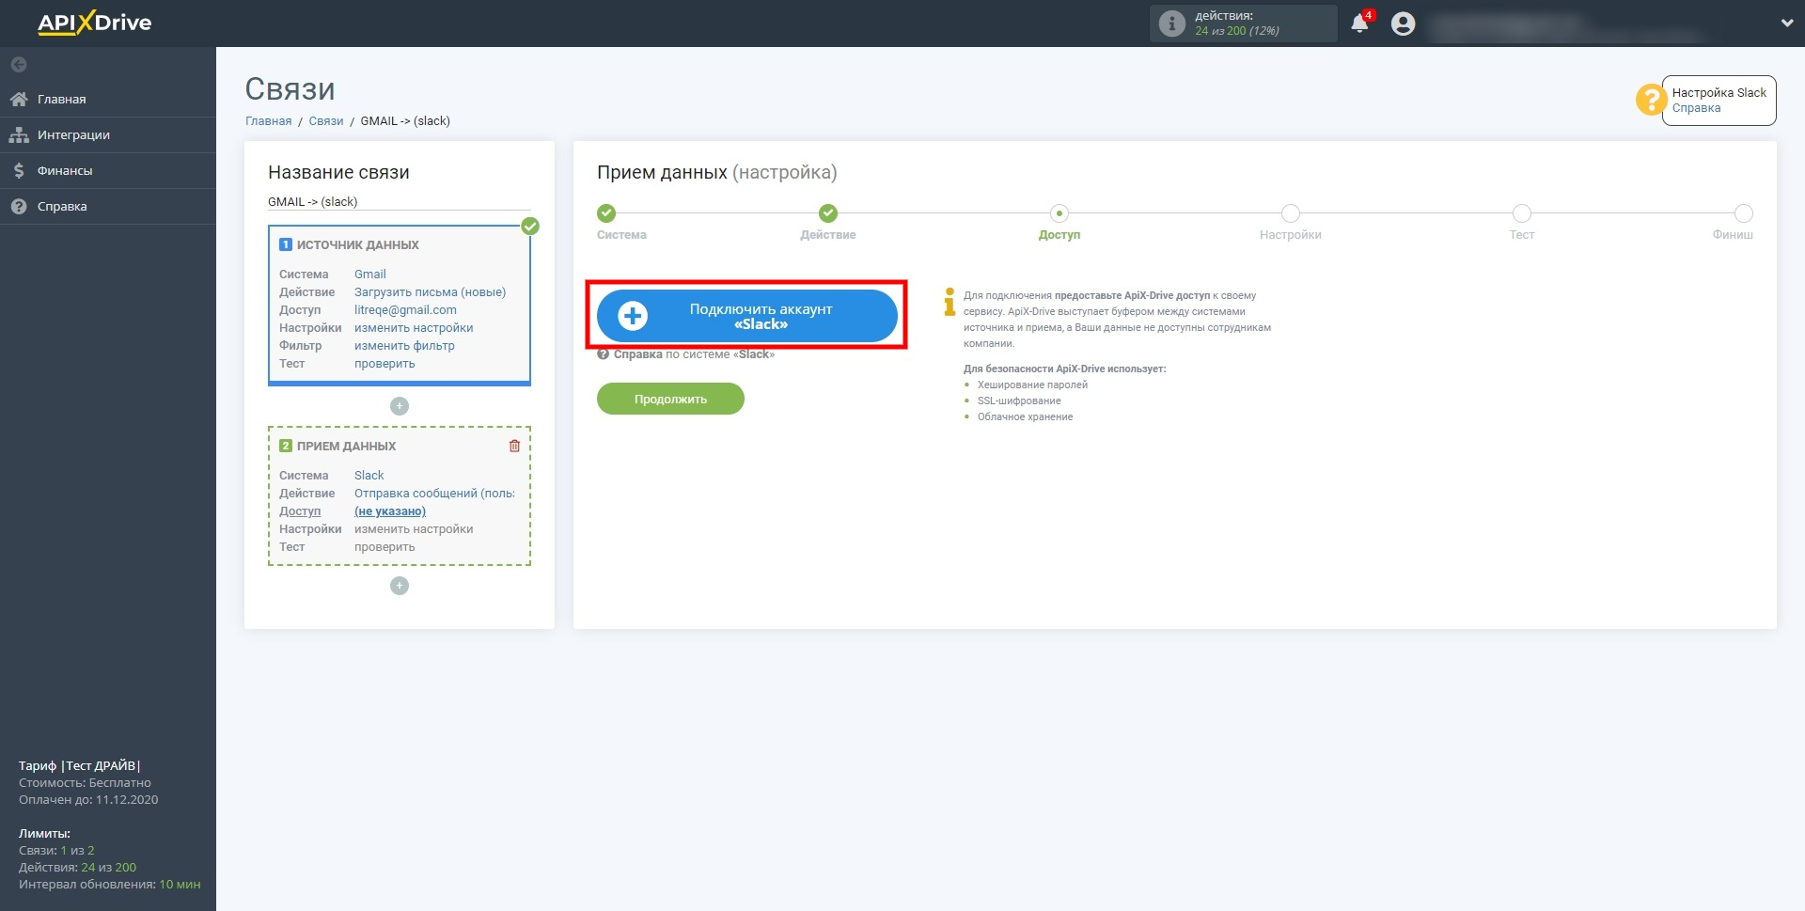Click изменить фильтр link

coord(404,346)
